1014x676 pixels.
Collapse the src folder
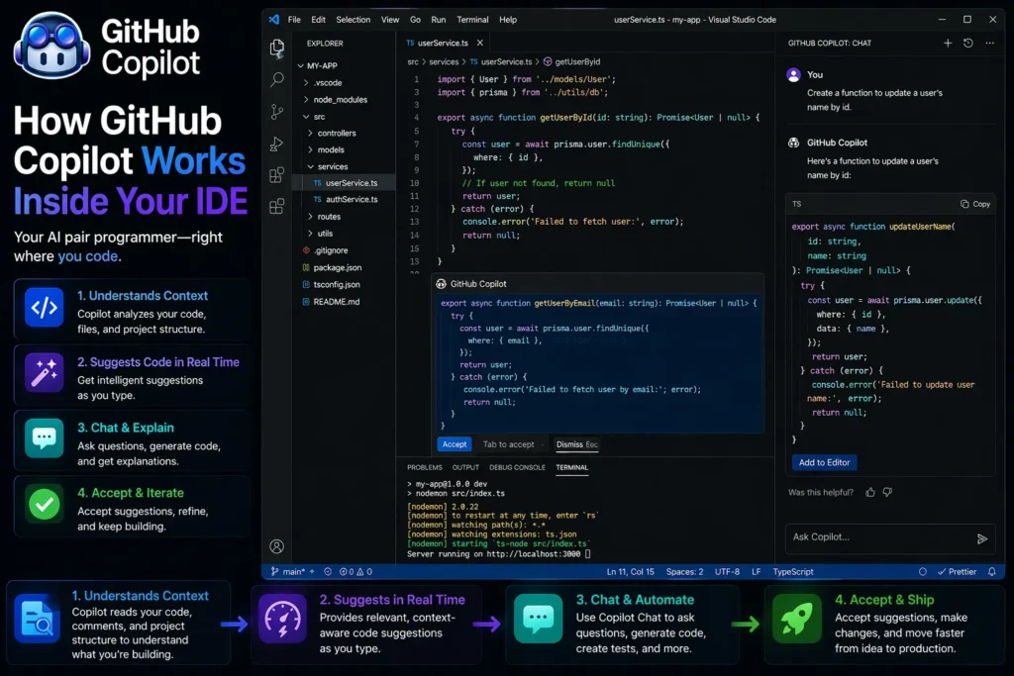pos(314,117)
